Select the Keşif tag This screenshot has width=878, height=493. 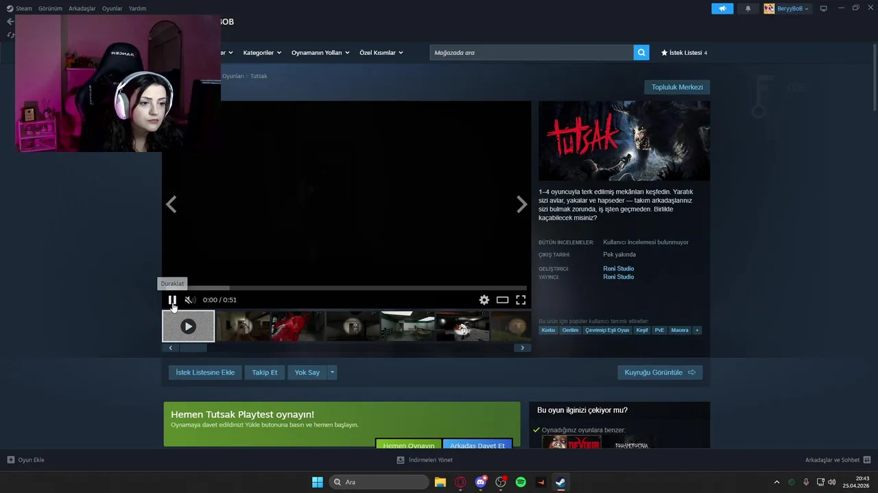642,330
